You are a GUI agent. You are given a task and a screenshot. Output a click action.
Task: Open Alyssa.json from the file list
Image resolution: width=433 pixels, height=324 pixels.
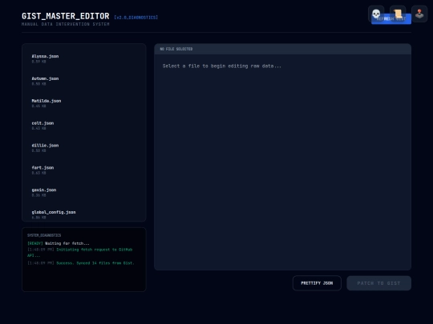pos(83,58)
